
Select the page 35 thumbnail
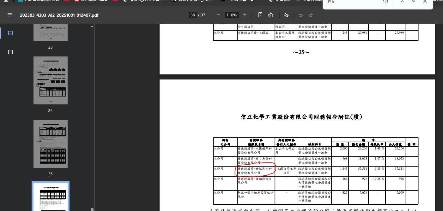pyautogui.click(x=51, y=144)
